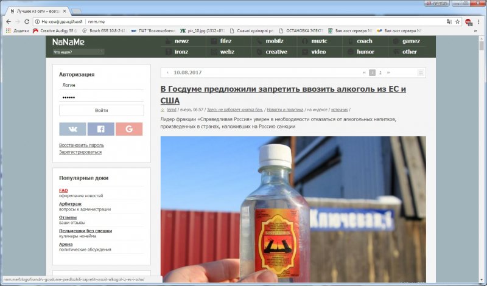The height and width of the screenshot is (286, 487).
Task: Open the gamez section
Action: coord(411,41)
